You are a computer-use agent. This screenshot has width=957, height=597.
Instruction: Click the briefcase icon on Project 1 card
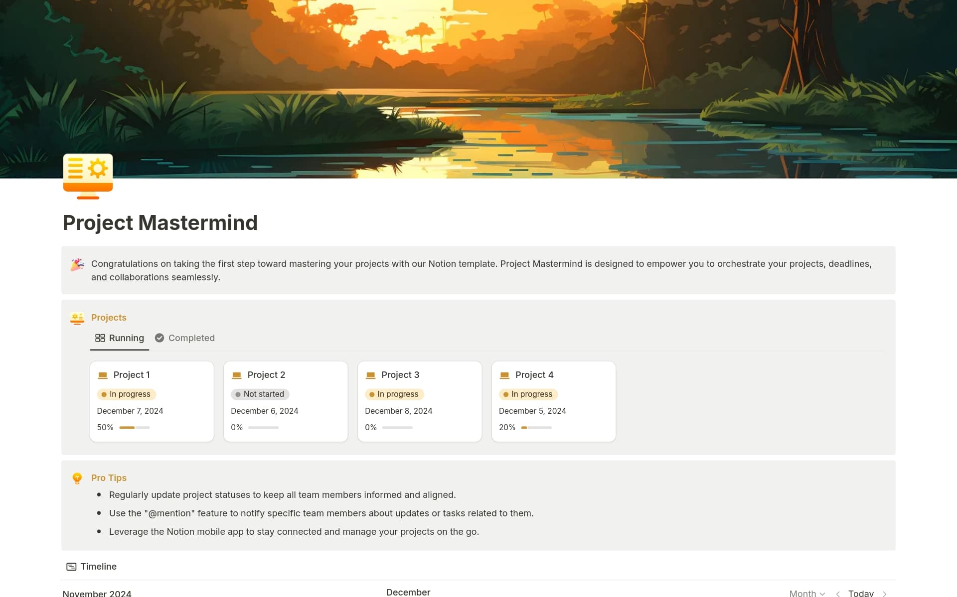click(103, 374)
